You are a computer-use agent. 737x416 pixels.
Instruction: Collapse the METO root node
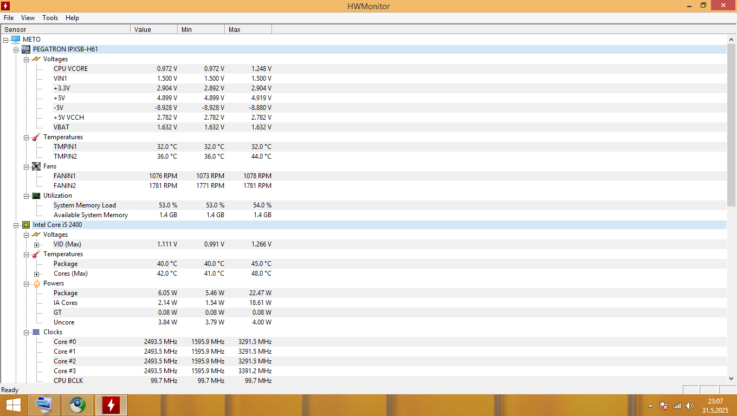click(6, 40)
